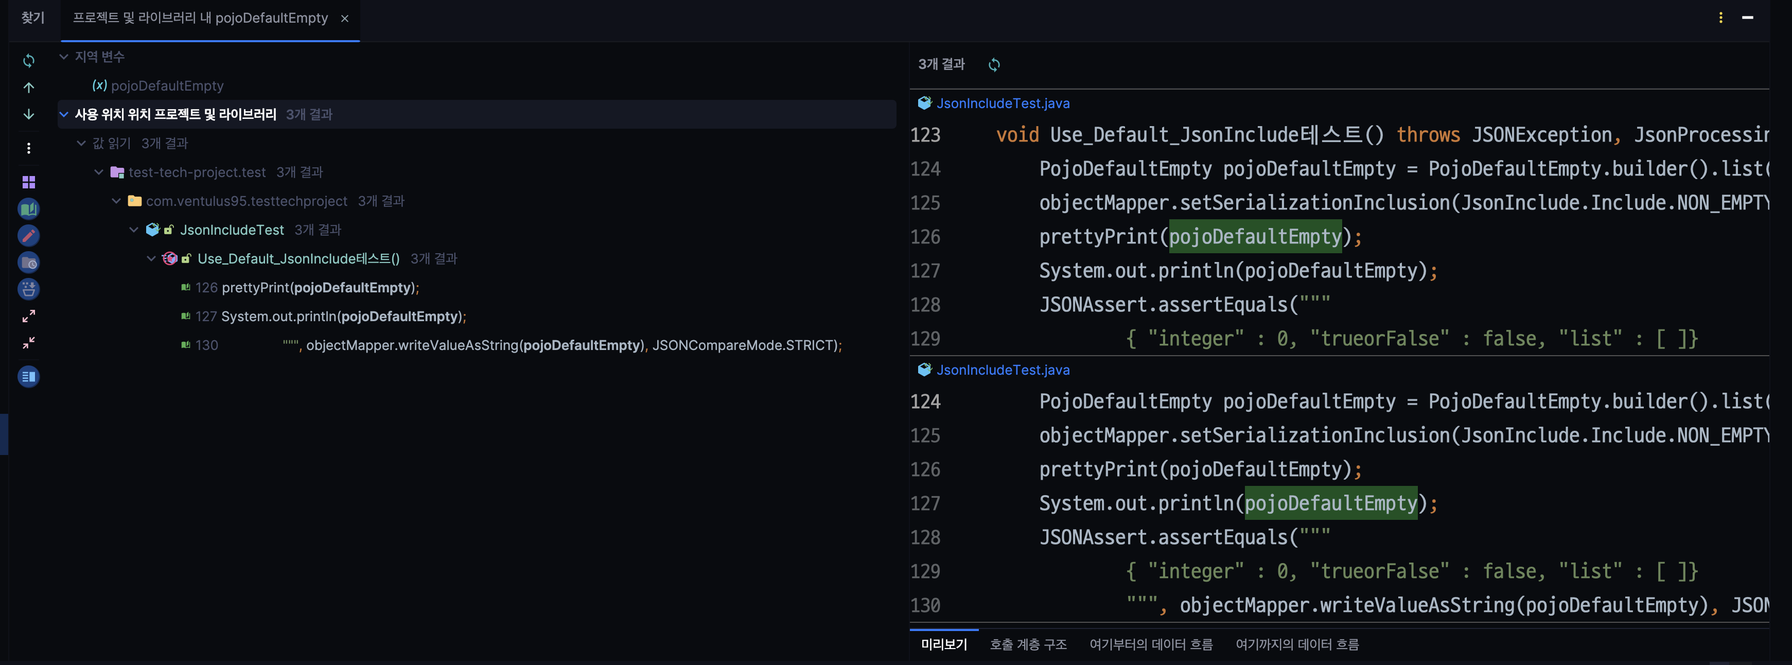Image resolution: width=1792 pixels, height=665 pixels.
Task: Collapse all results using the collapse arrows icon
Action: 28,343
